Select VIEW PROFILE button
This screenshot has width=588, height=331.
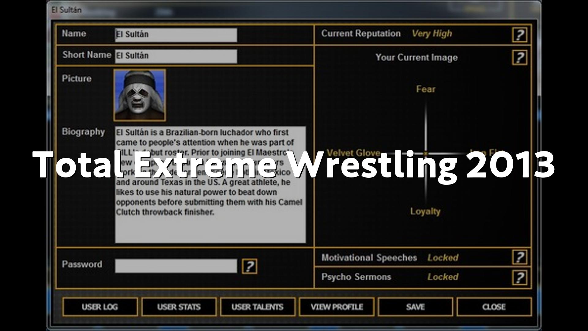(337, 307)
